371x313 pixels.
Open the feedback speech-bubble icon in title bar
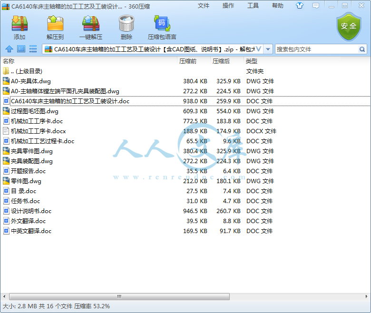coord(316,5)
